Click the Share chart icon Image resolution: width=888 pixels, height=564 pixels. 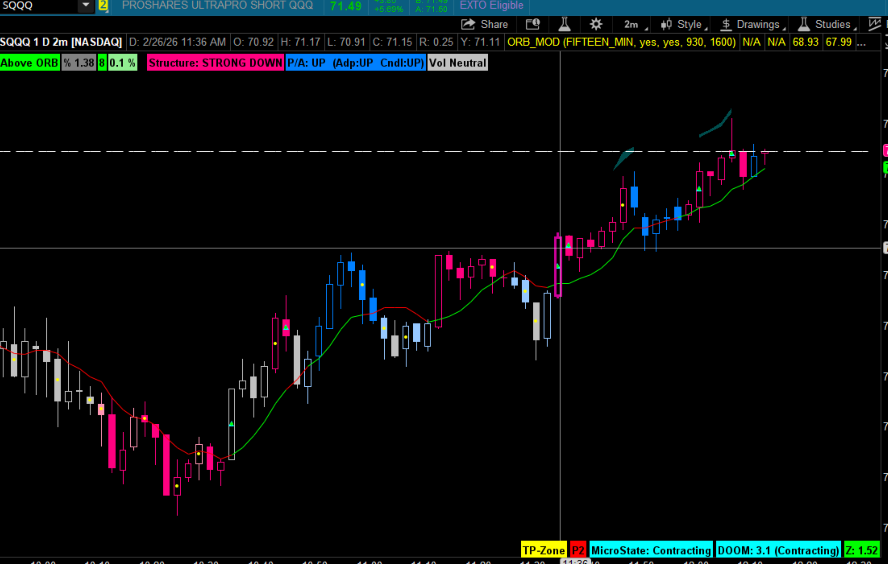pos(468,24)
